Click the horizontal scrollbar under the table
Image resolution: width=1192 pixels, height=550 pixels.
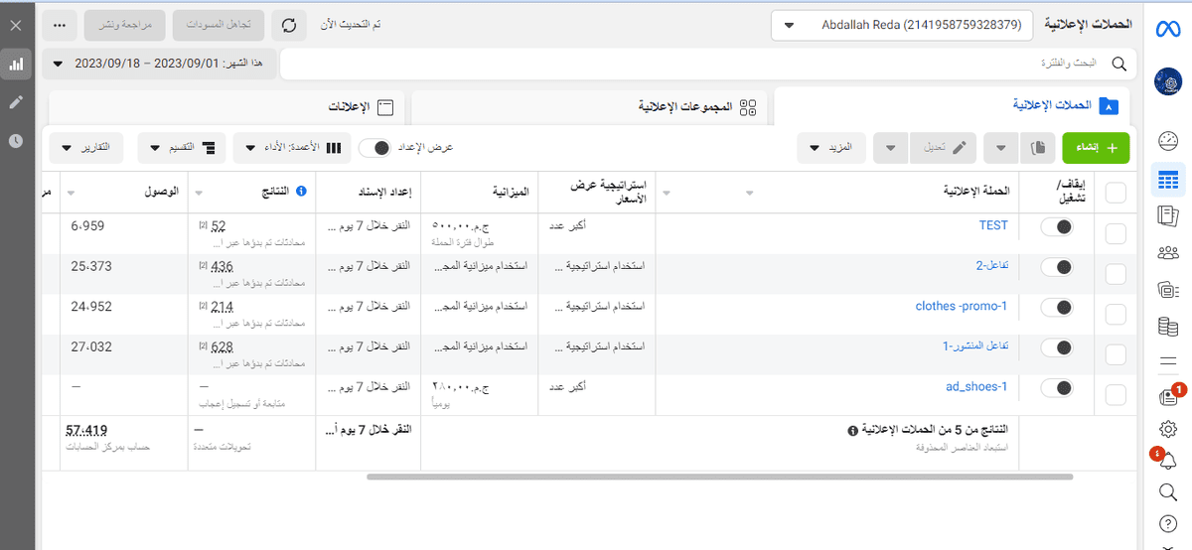pyautogui.click(x=719, y=477)
